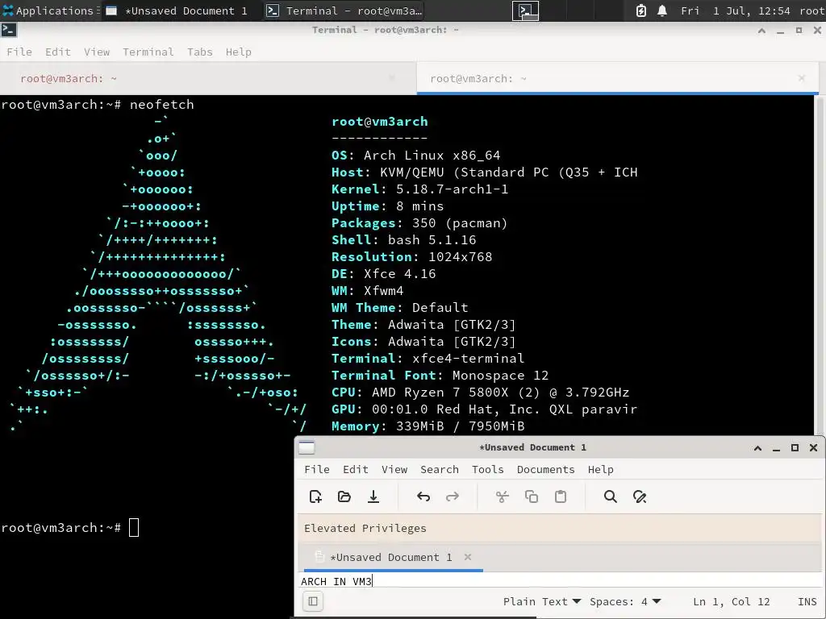The width and height of the screenshot is (826, 619).
Task: Roll up the Mousepad window
Action: click(758, 448)
